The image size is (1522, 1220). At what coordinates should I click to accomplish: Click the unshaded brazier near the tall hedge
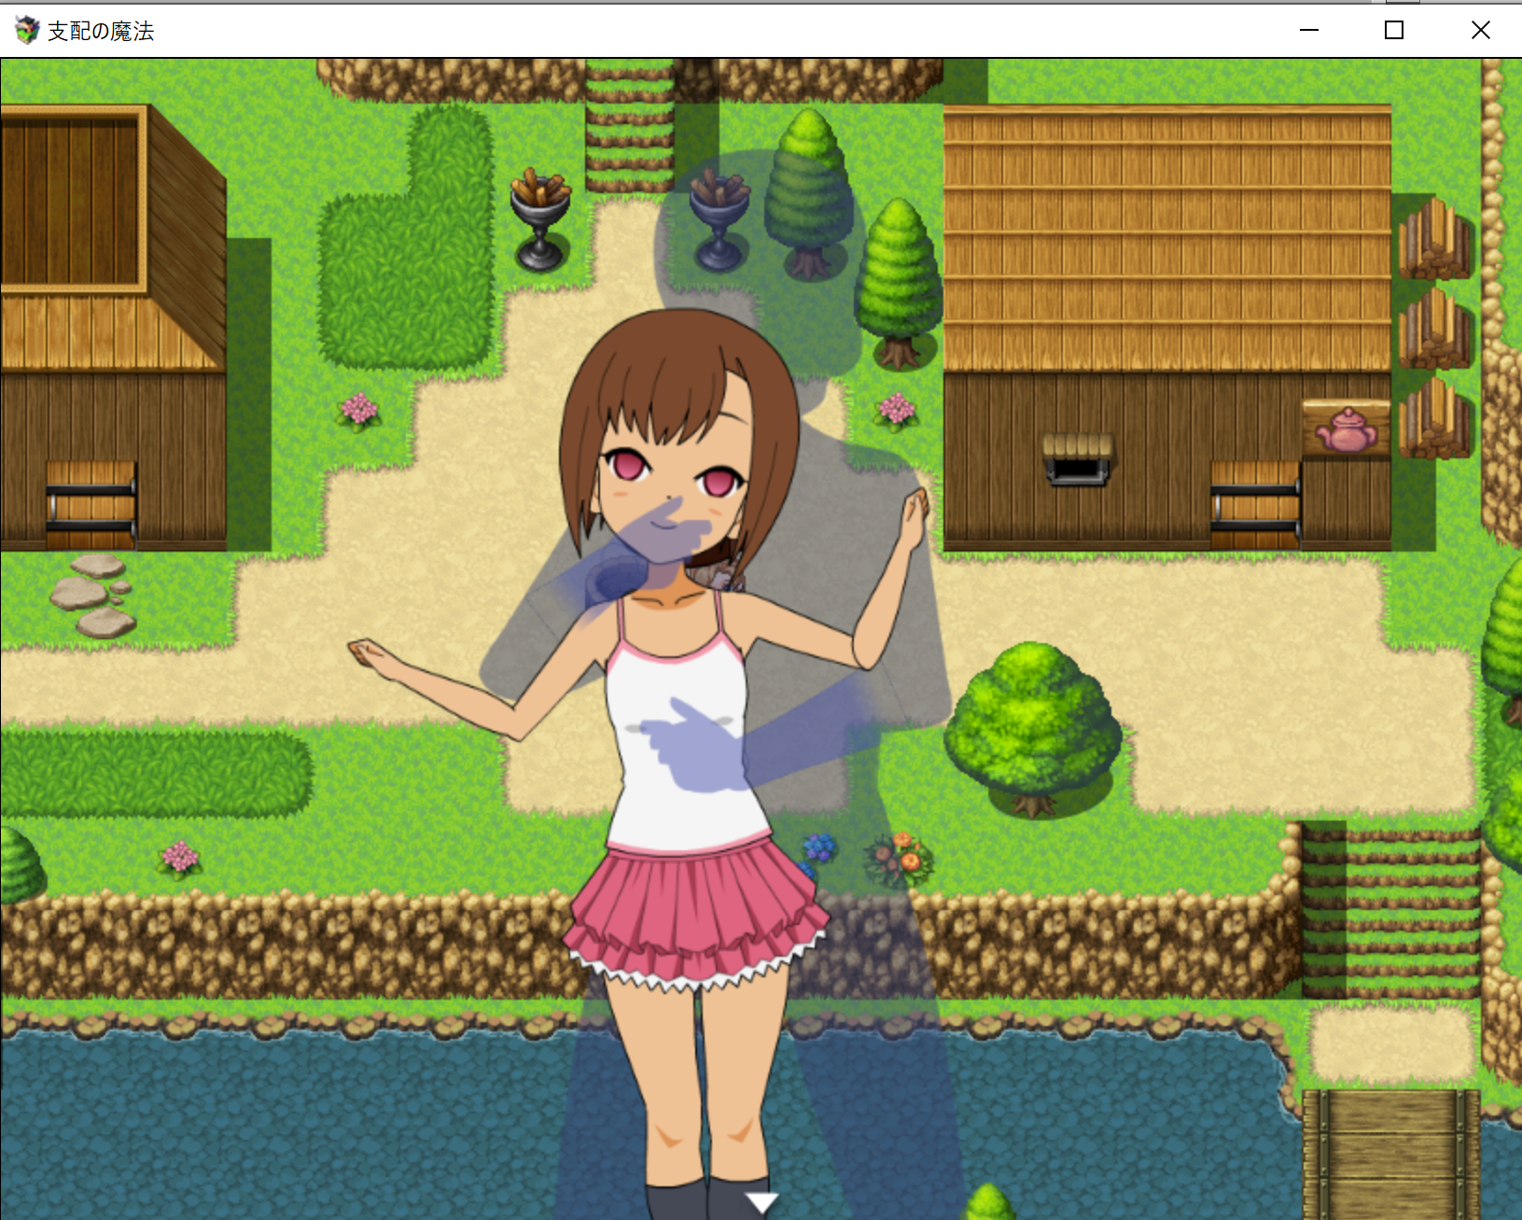point(540,219)
